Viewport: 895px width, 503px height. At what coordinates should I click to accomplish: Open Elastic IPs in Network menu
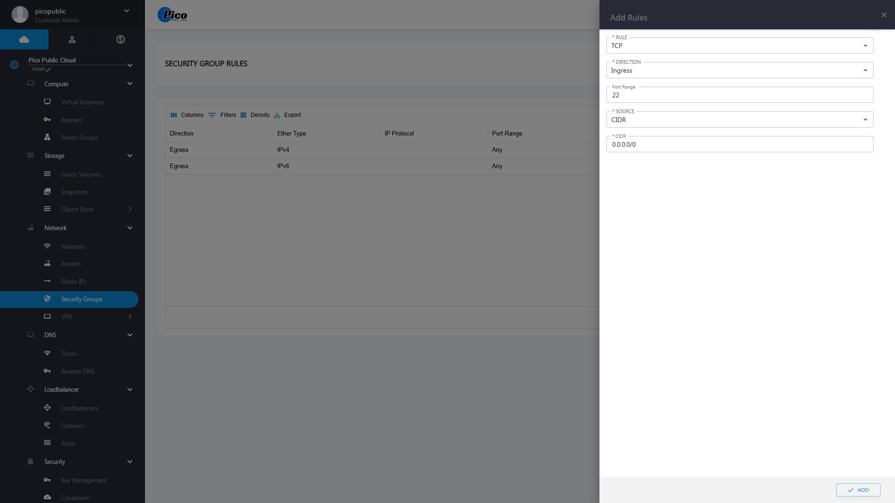pos(74,281)
